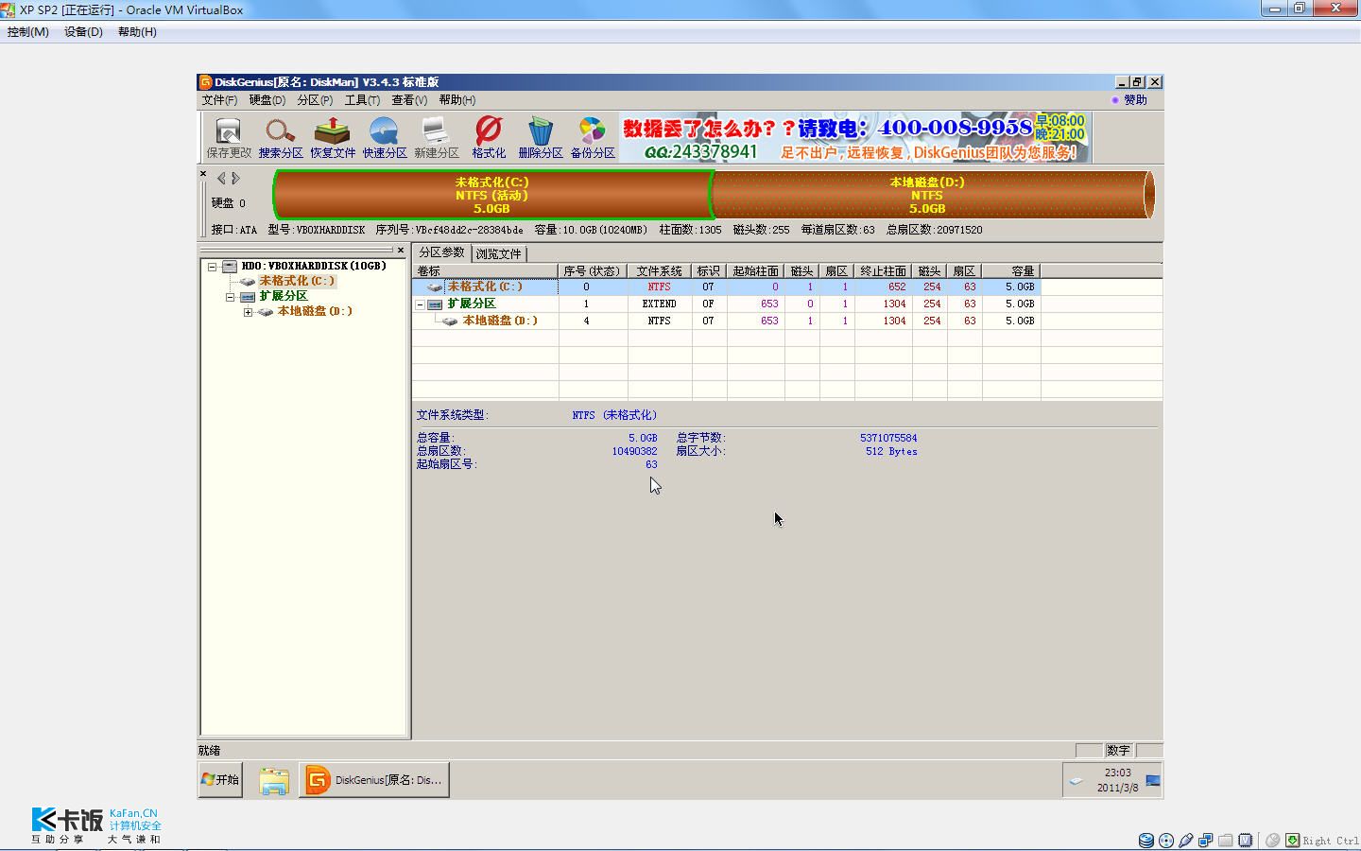Go to previous disk arrow

tap(221, 178)
